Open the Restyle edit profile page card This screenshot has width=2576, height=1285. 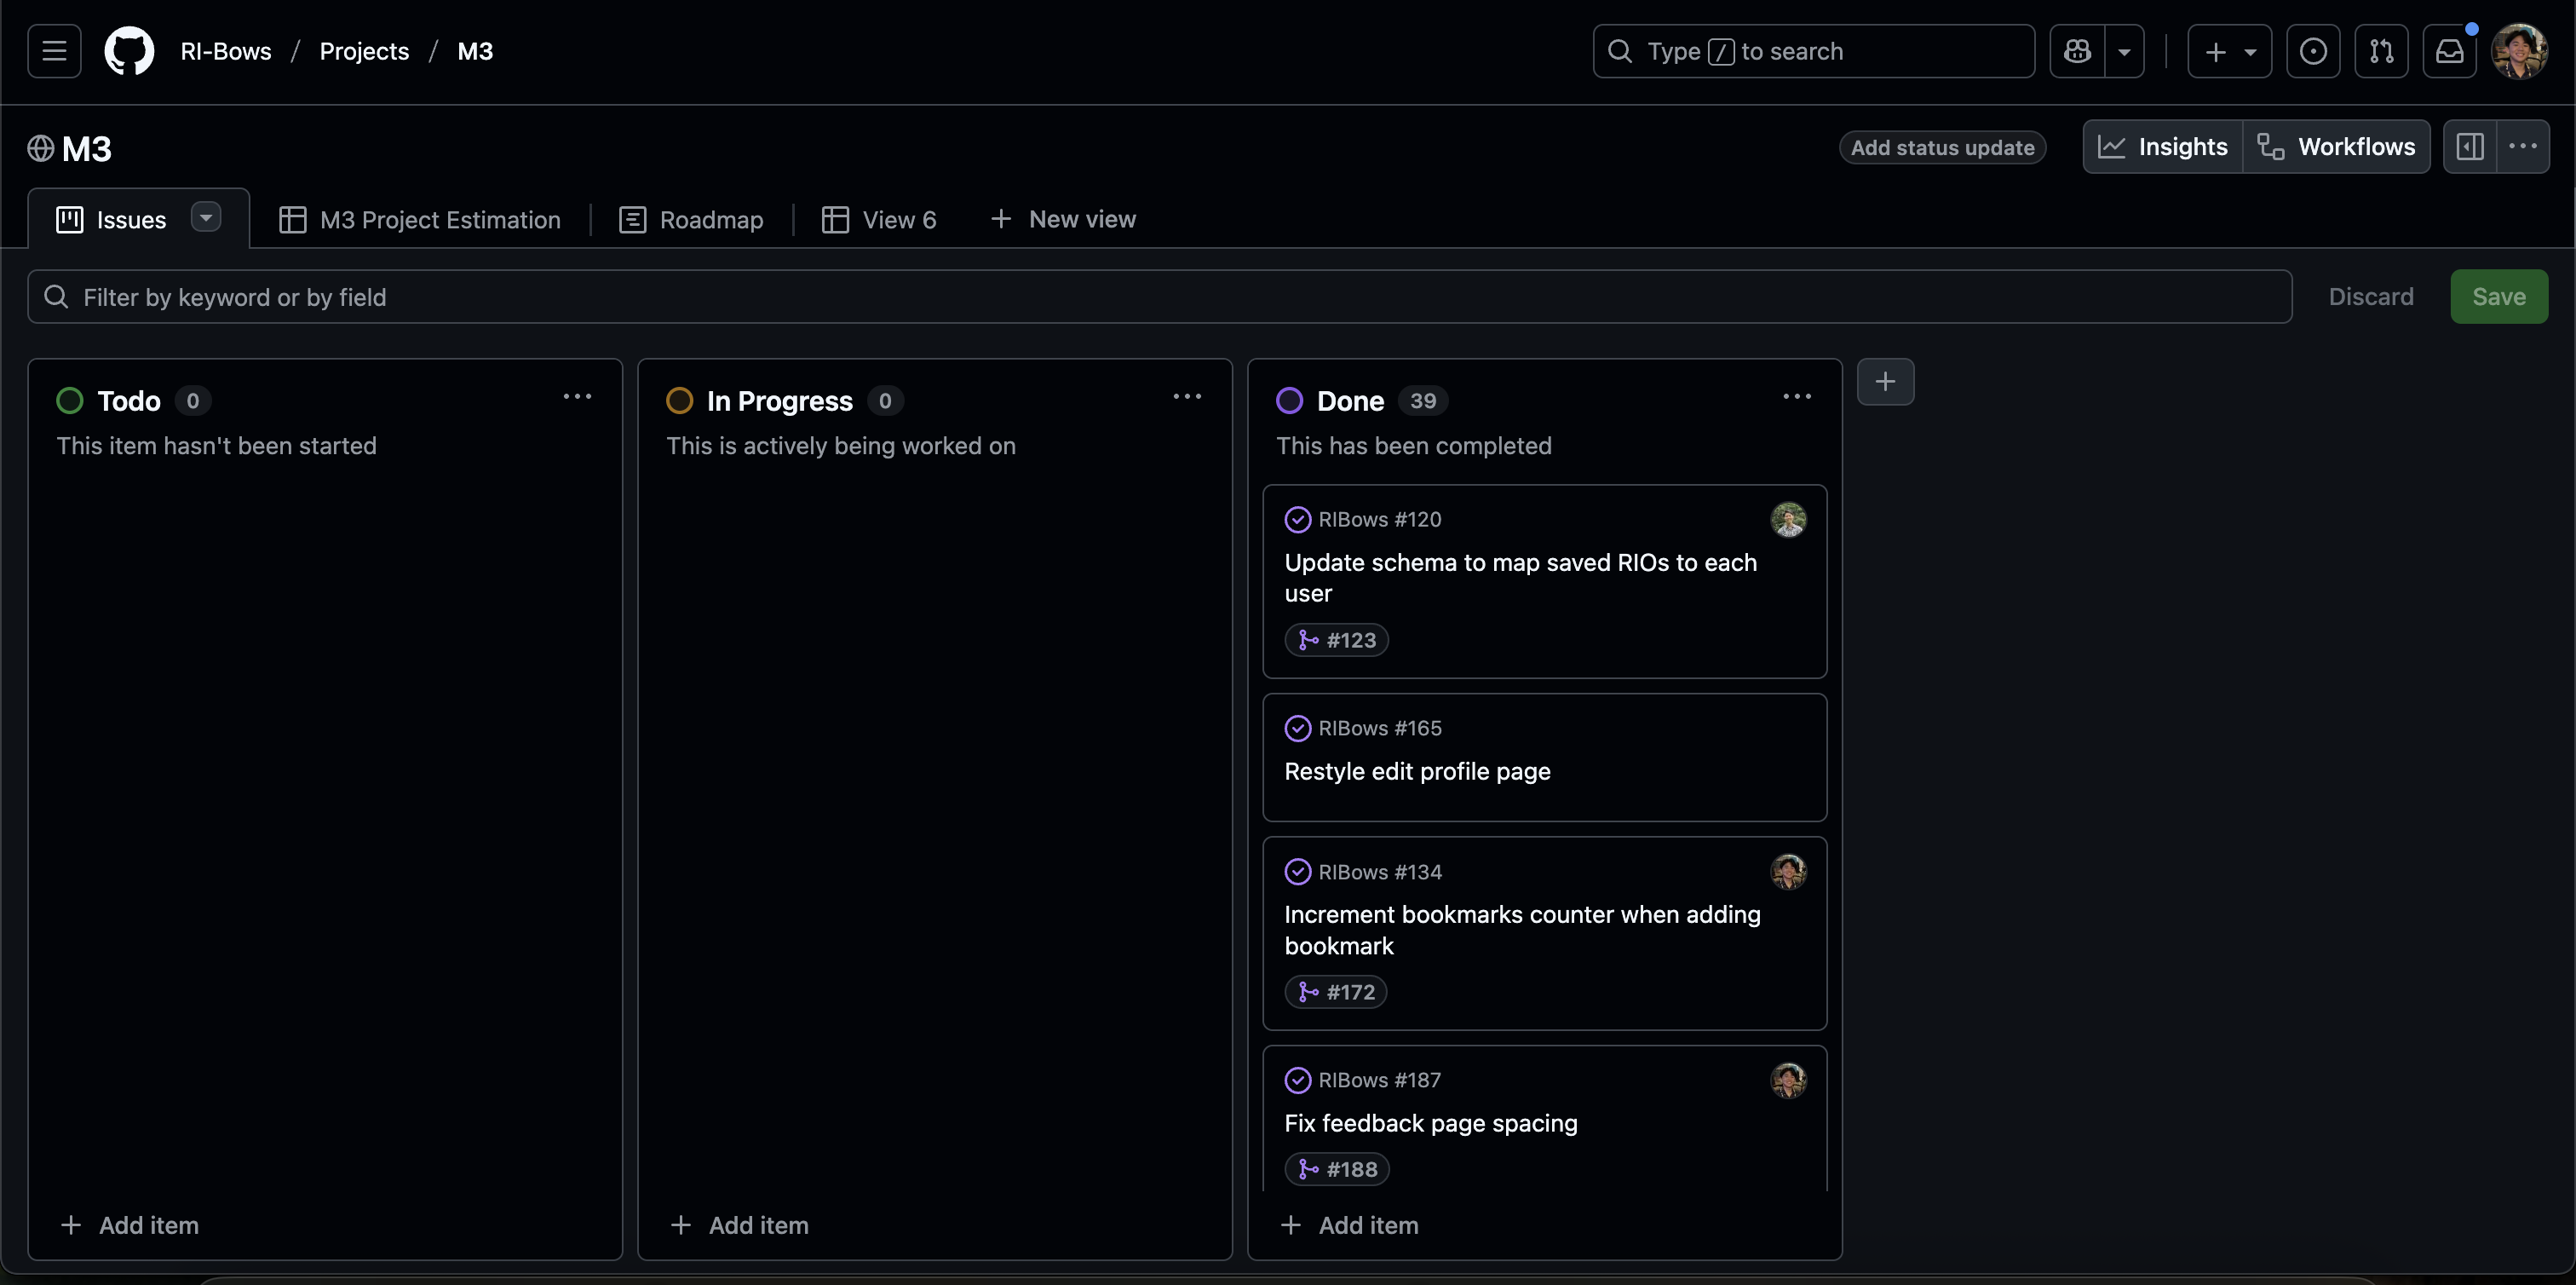[1417, 771]
